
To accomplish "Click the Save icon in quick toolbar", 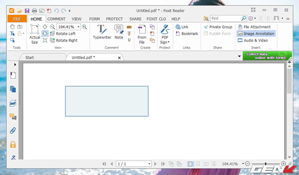I will tap(27, 11).
